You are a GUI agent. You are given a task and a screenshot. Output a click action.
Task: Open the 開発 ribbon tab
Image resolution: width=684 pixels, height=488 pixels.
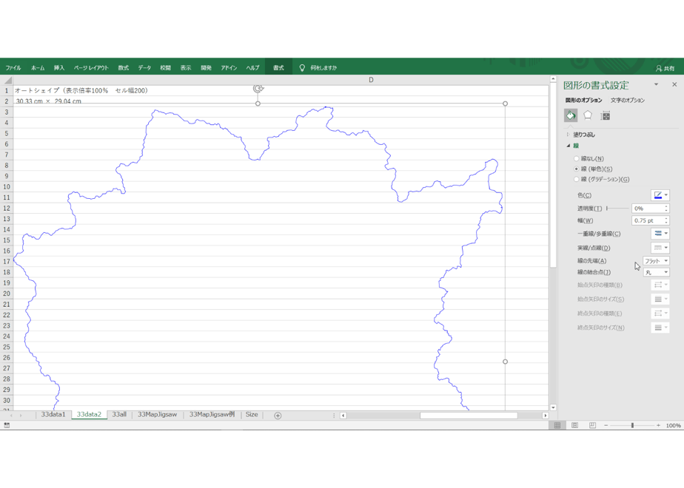tap(206, 68)
